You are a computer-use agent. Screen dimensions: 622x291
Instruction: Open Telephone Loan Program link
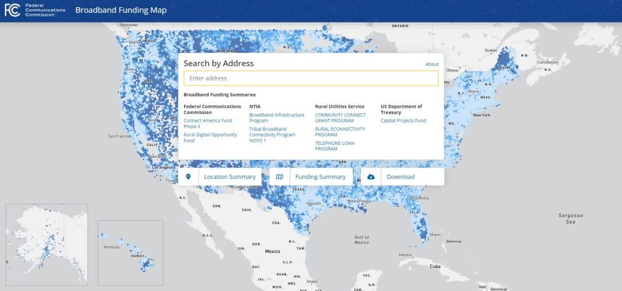click(335, 146)
